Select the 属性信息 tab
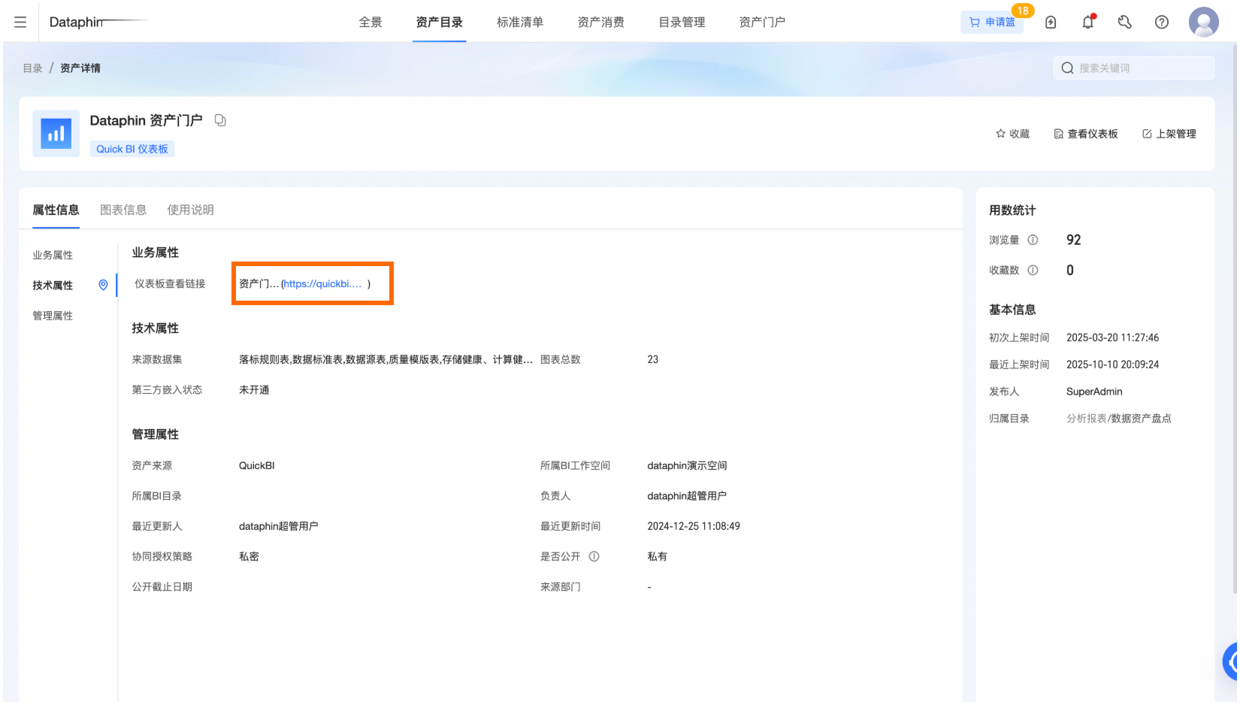 [56, 210]
